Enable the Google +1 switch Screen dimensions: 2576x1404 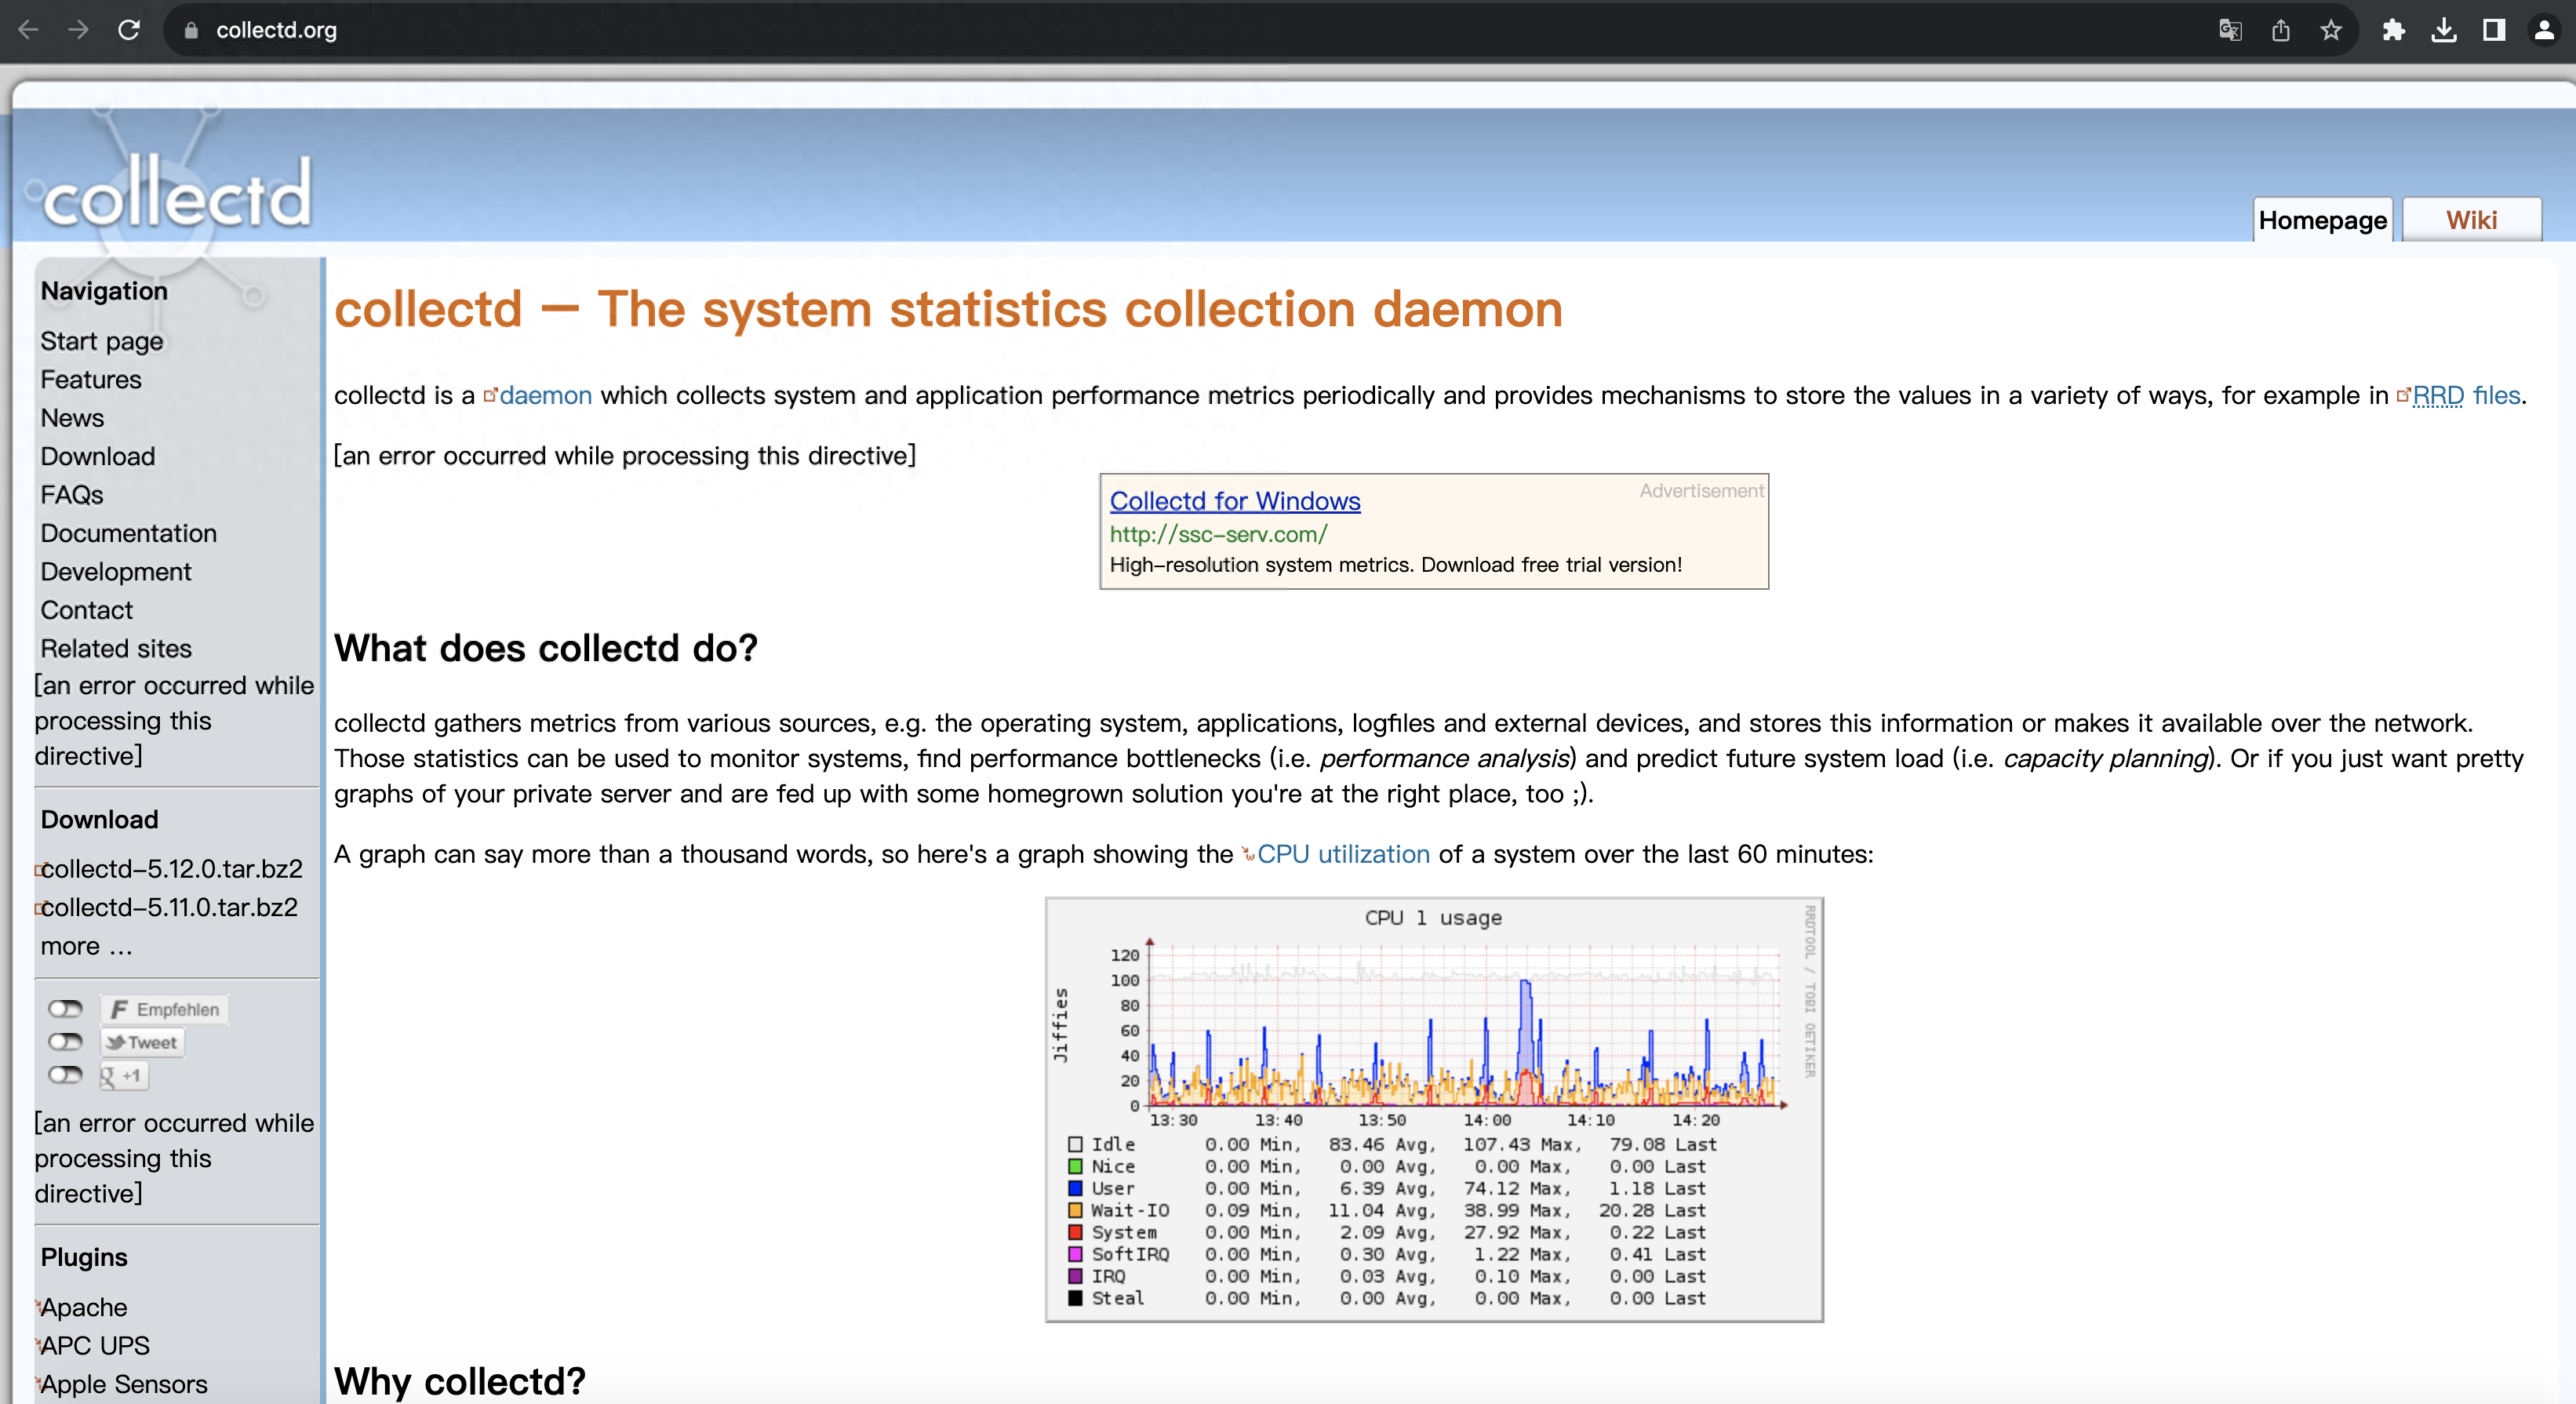point(66,1075)
